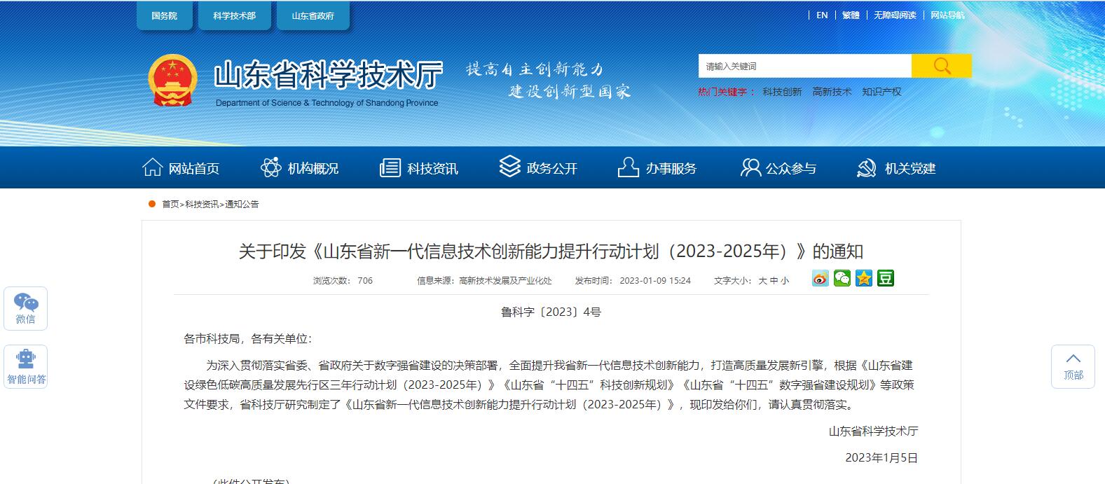This screenshot has width=1105, height=484.
Task: Set font size to 小
Action: click(785, 281)
